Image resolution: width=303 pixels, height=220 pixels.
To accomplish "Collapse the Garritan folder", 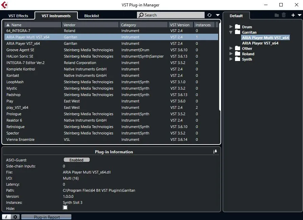I will click(231, 32).
